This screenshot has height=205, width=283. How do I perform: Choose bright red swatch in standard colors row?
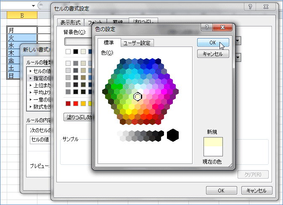76,104
